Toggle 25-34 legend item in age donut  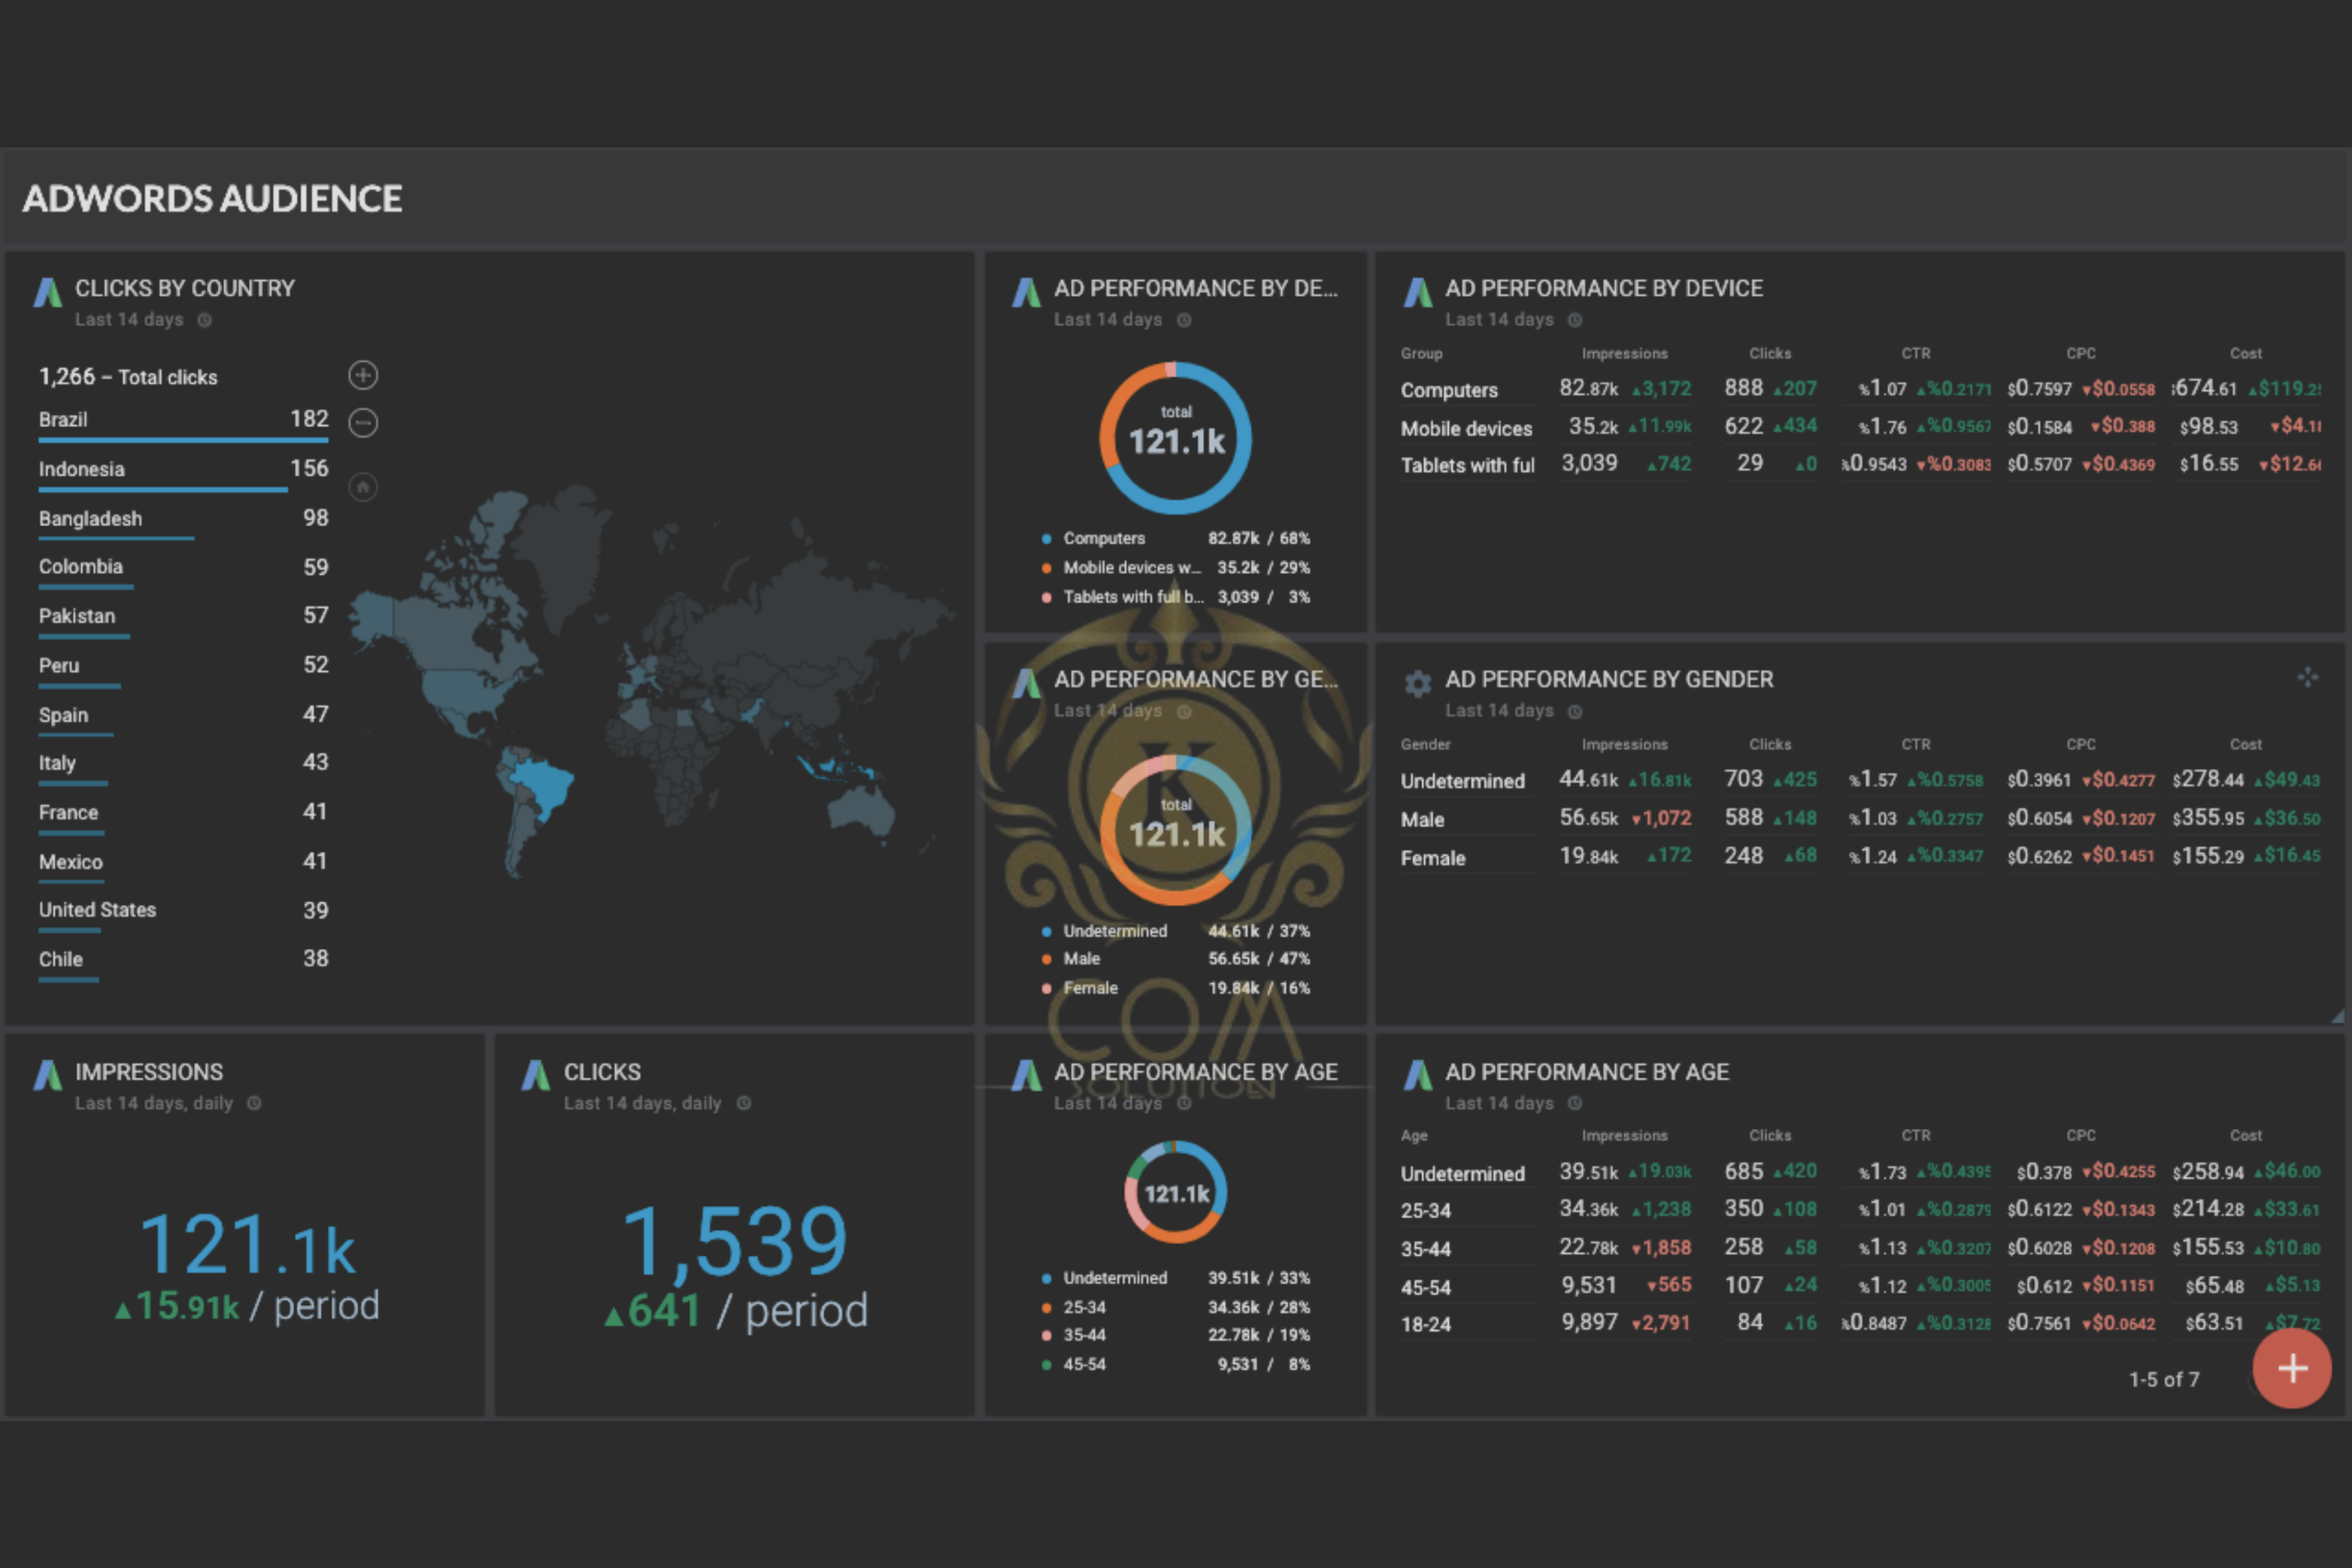tap(1084, 1307)
